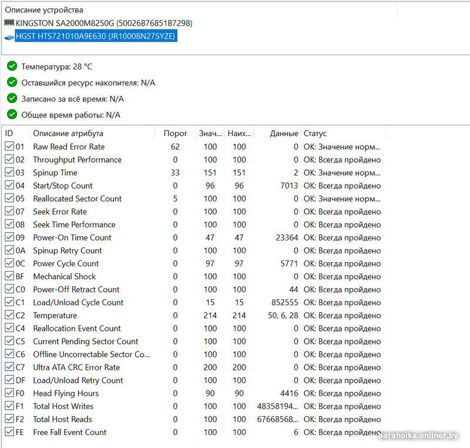Toggle checkbox for BF Mechanical Shock

9,276
